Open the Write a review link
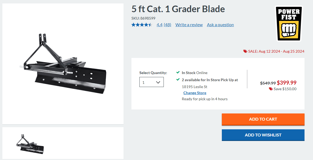The image size is (313, 160). pyautogui.click(x=189, y=25)
